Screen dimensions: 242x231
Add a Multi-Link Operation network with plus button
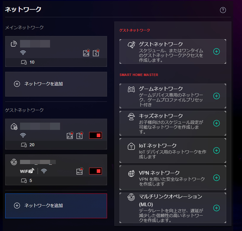point(217,208)
